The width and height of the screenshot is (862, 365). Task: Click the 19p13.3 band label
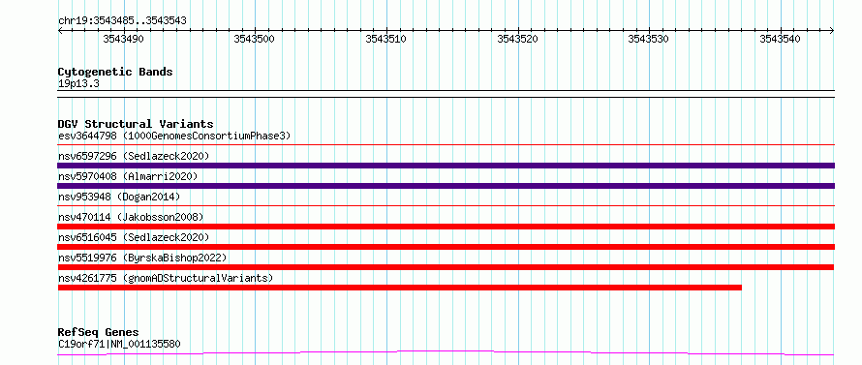point(78,84)
